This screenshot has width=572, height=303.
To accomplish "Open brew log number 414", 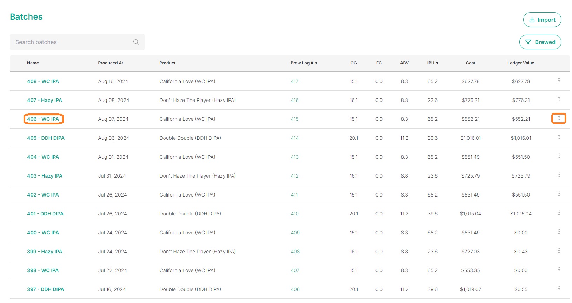I will click(x=294, y=138).
